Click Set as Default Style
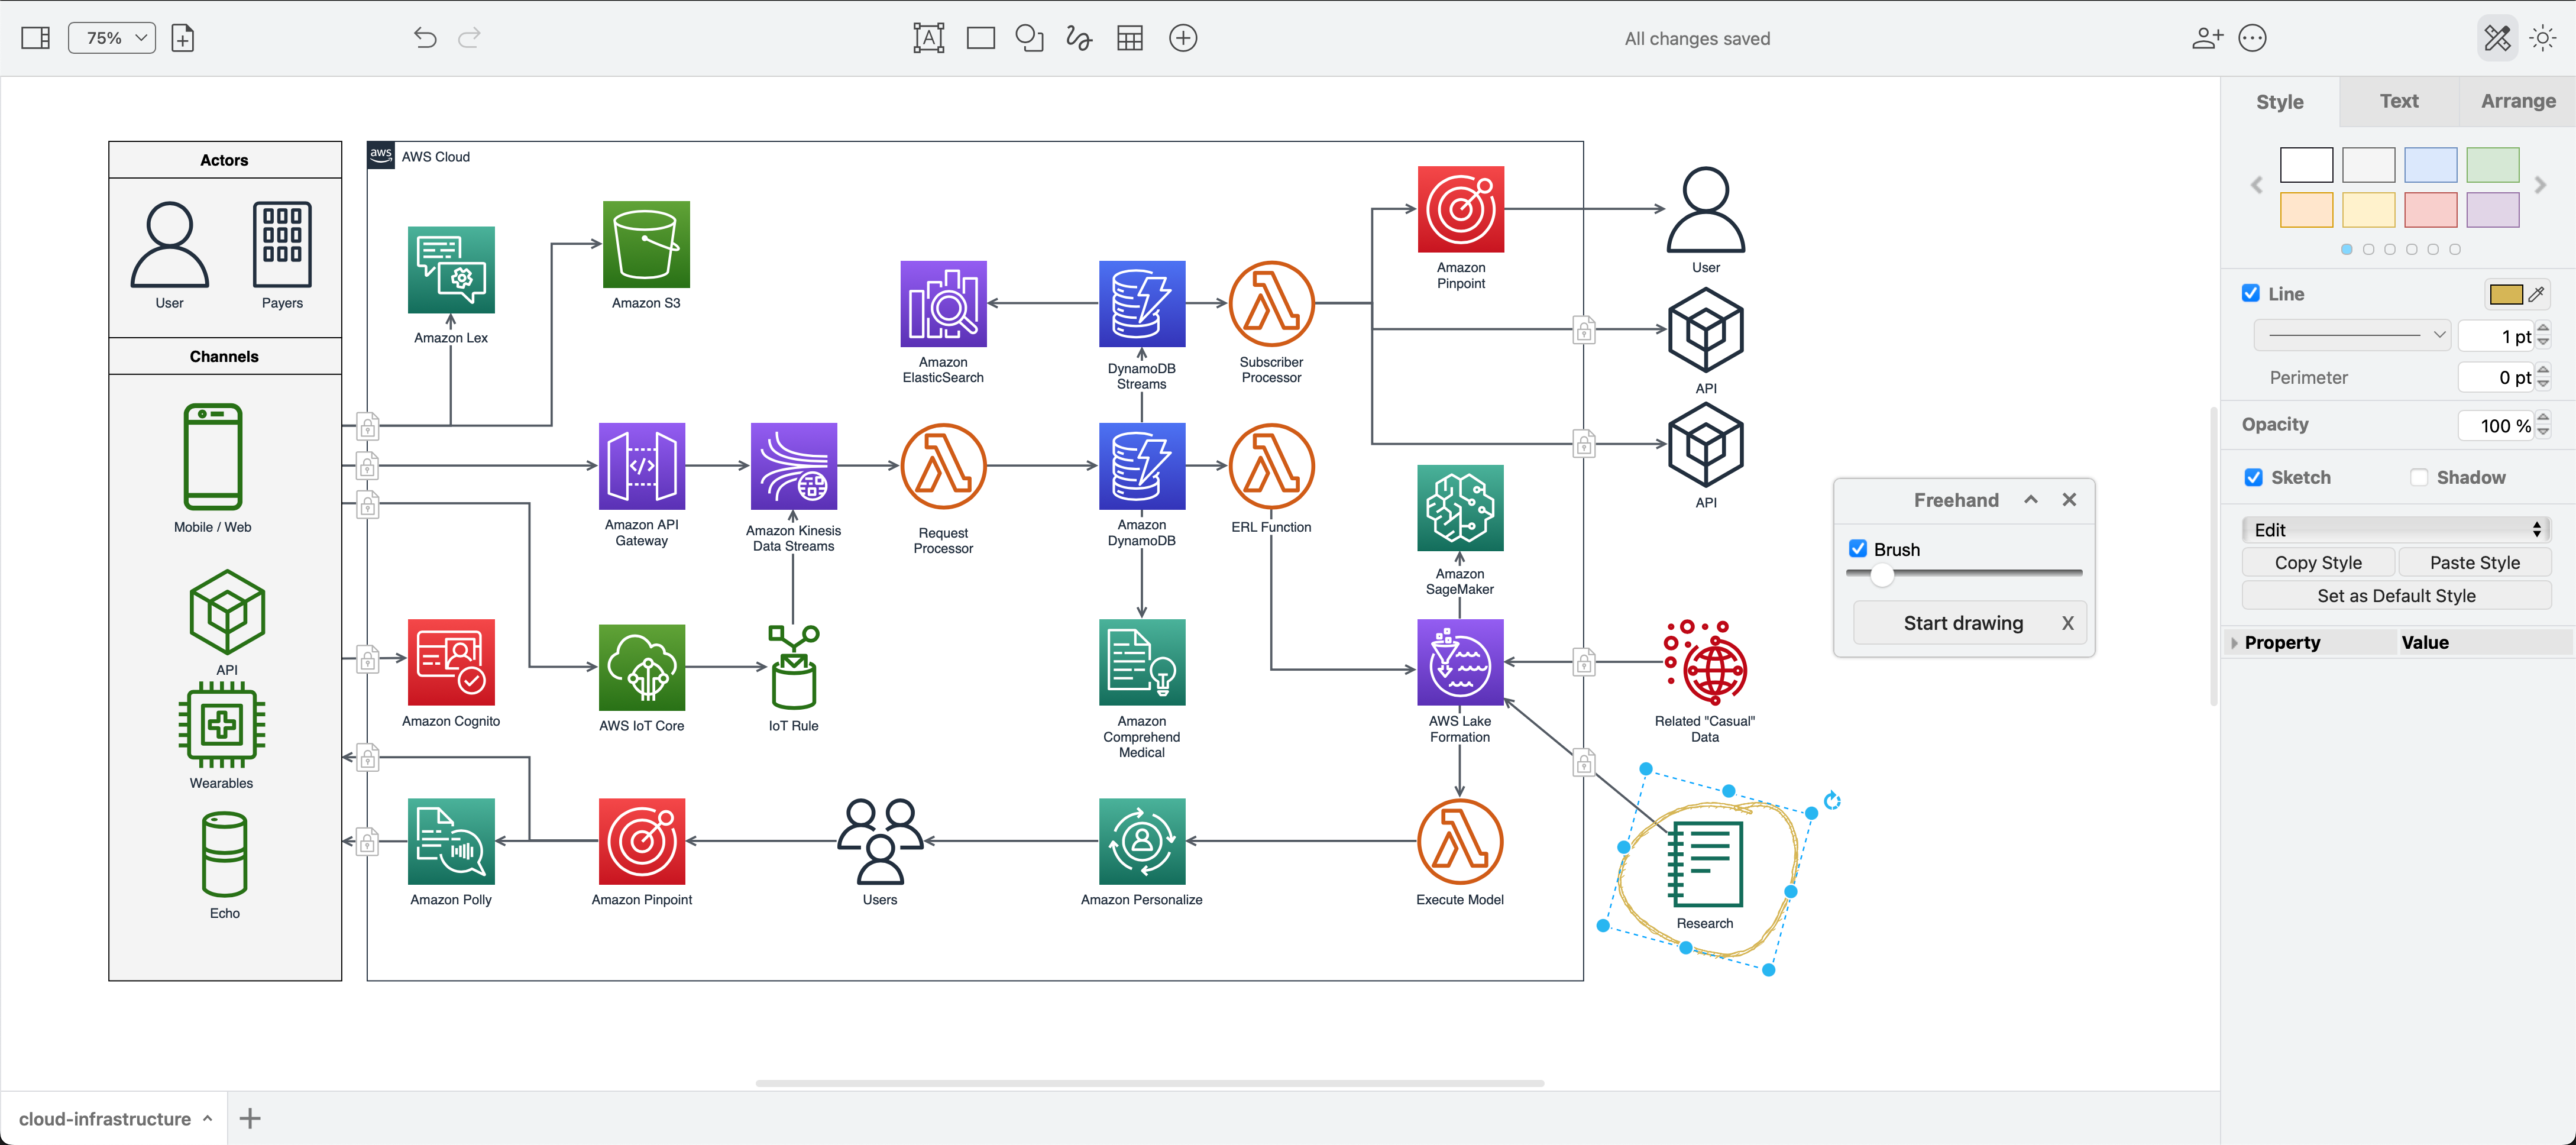Image resolution: width=2576 pixels, height=1145 pixels. (2396, 595)
